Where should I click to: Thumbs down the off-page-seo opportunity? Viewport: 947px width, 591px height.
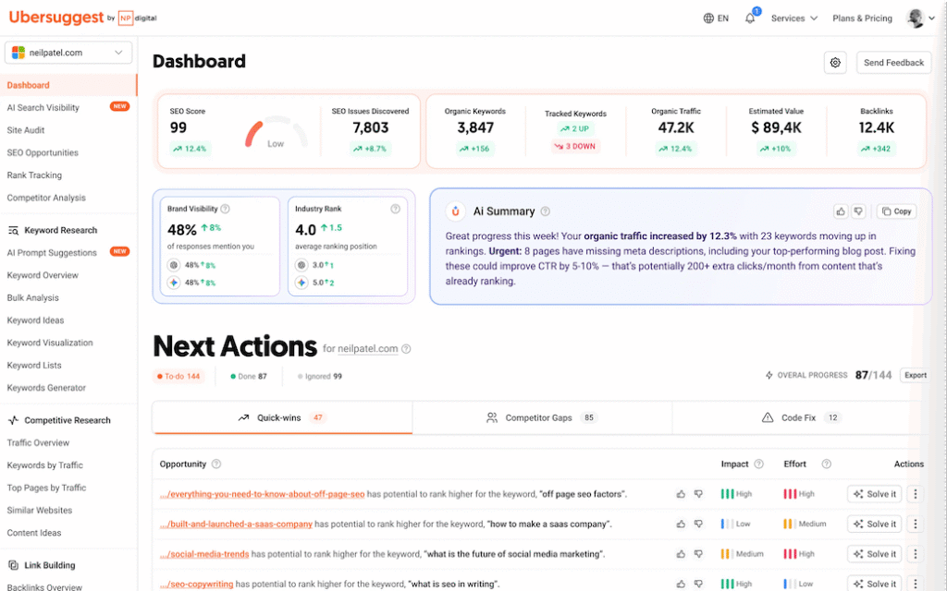(x=698, y=494)
